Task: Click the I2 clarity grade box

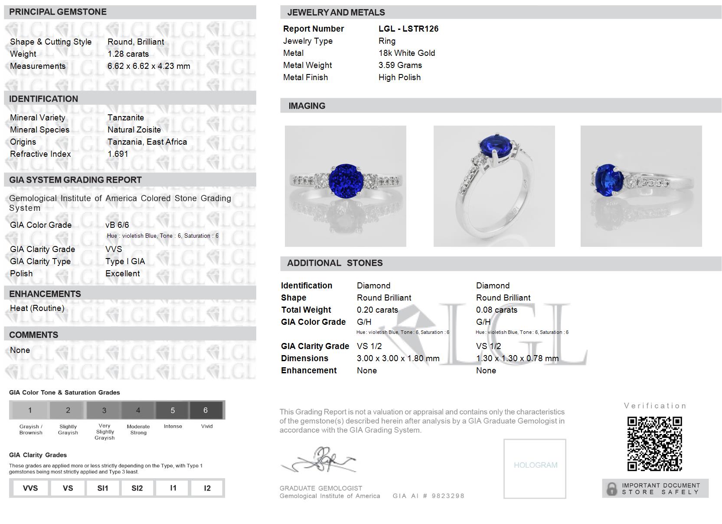Action: [x=207, y=488]
